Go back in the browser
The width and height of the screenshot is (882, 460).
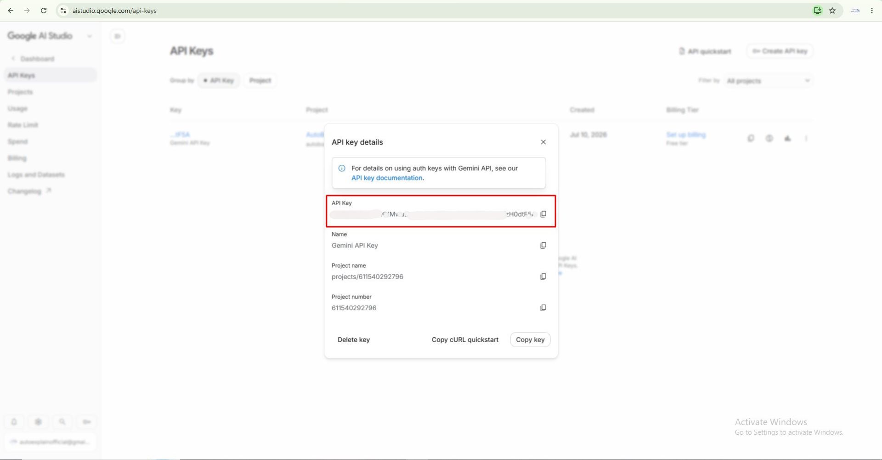point(11,11)
